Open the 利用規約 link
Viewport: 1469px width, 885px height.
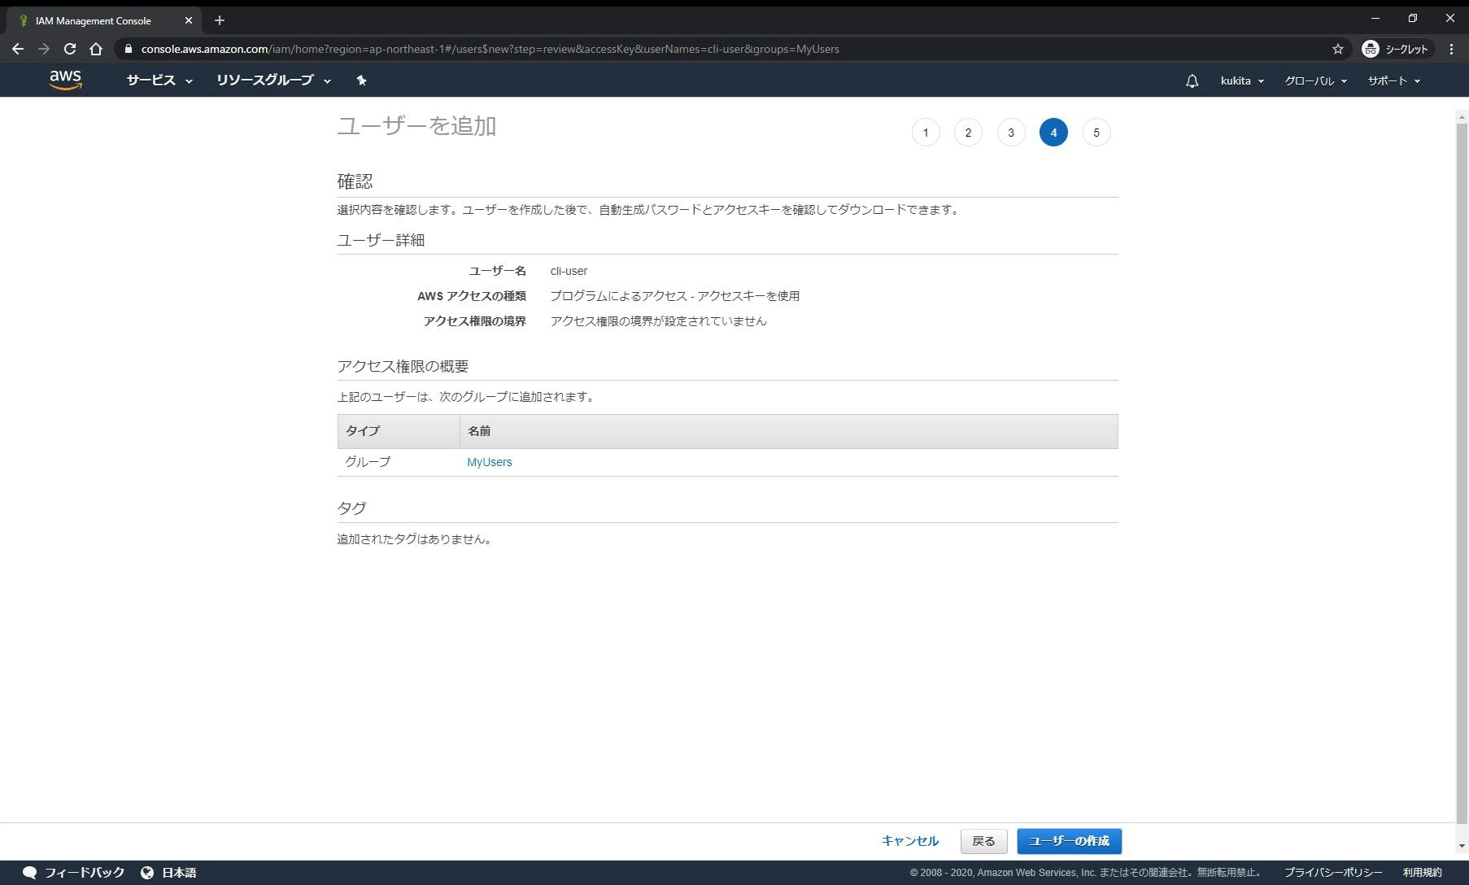[1422, 872]
